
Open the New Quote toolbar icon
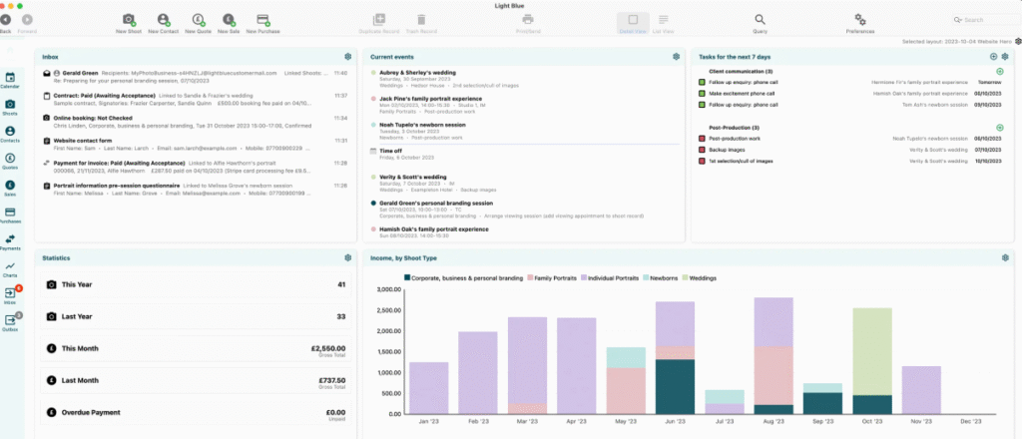(199, 20)
